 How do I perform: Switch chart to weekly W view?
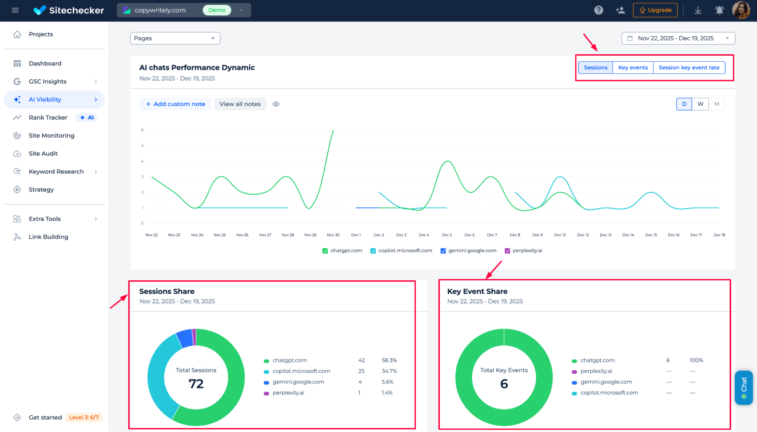[x=700, y=104]
